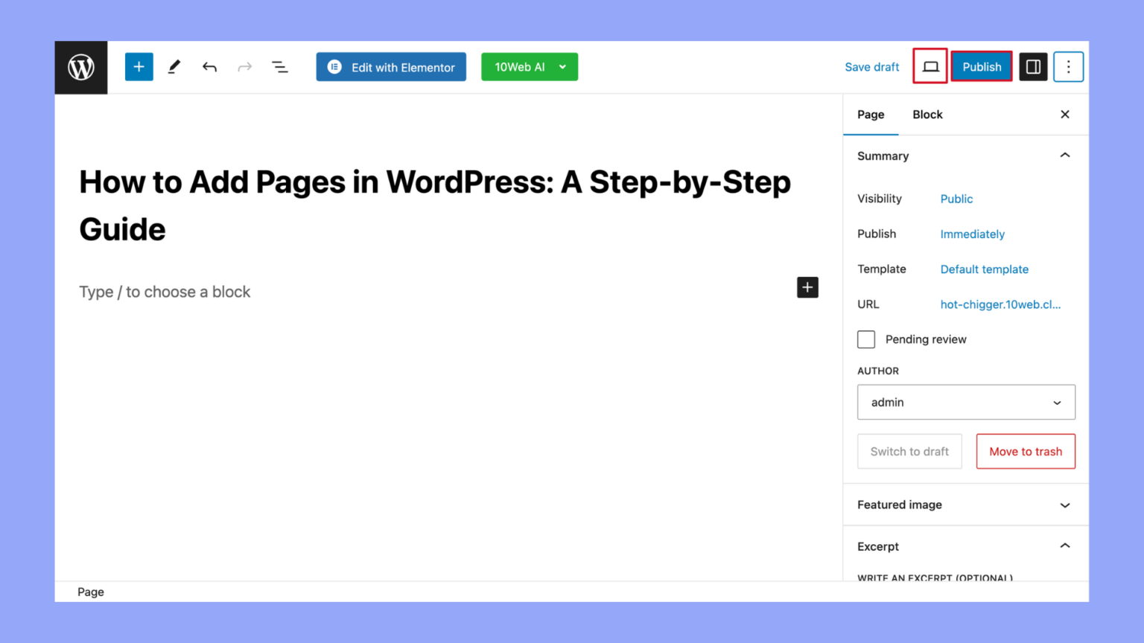Image resolution: width=1144 pixels, height=643 pixels.
Task: Select the Page tab in the sidebar
Action: (x=871, y=114)
